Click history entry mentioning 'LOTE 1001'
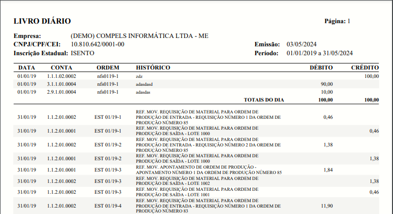 point(197,192)
